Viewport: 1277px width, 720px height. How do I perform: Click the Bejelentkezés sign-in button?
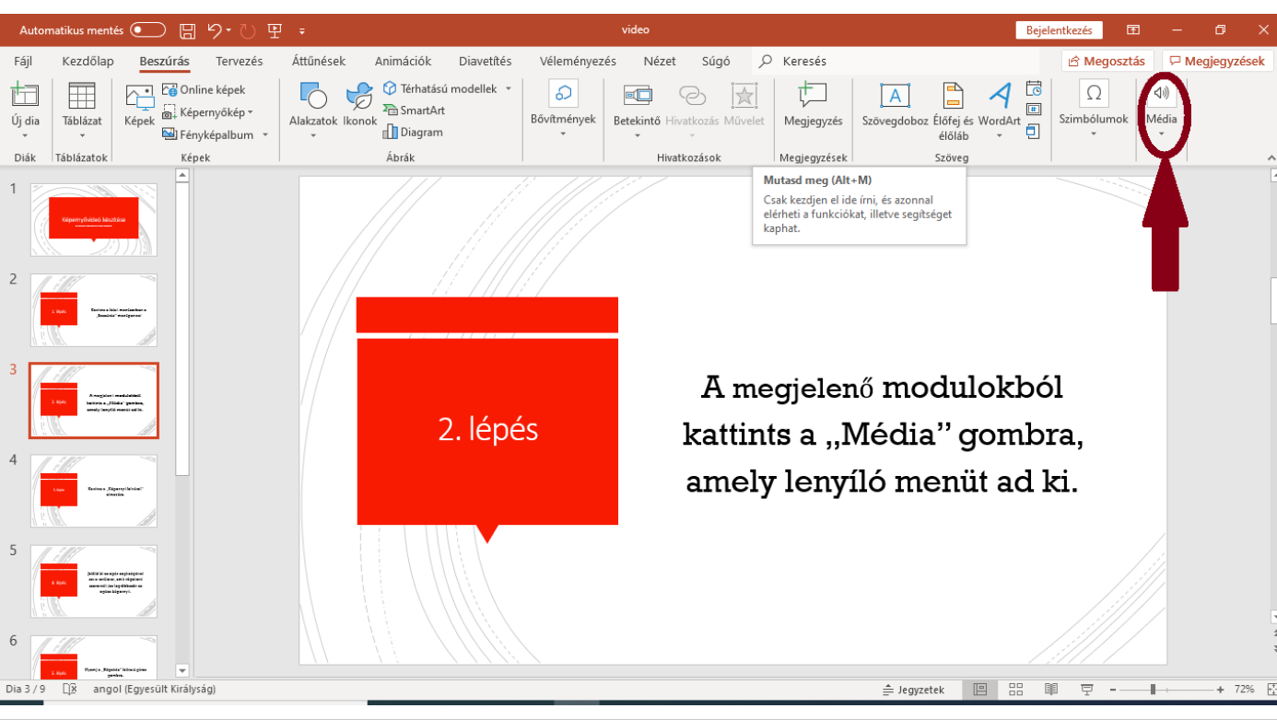(1059, 30)
